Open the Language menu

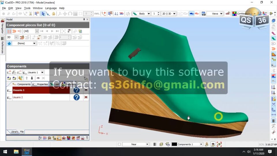click(x=51, y=8)
